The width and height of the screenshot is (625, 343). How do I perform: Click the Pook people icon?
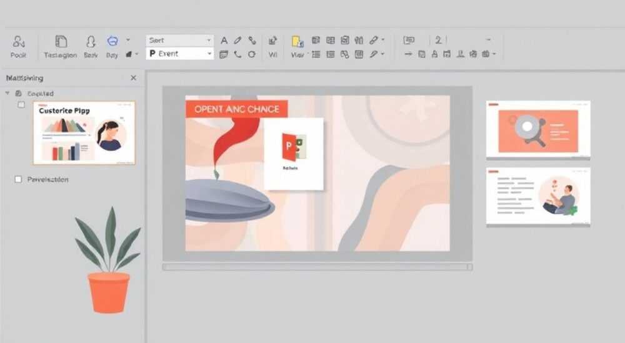point(19,41)
